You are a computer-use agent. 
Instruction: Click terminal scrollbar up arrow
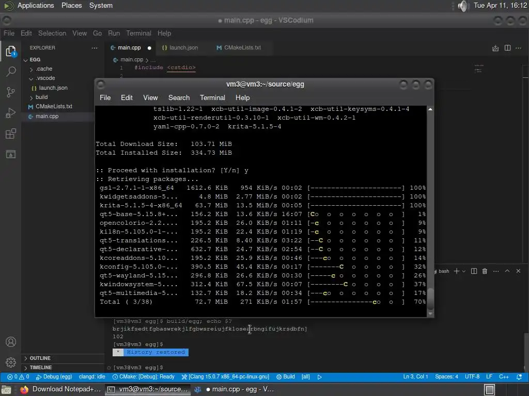pos(430,109)
